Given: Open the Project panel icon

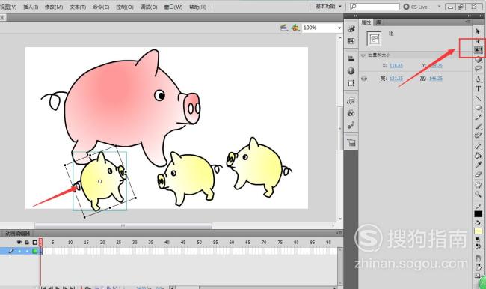Looking at the screenshot, I should click(x=351, y=142).
